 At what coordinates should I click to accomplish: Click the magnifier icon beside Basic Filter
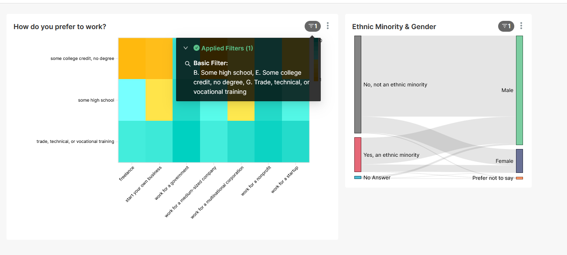coord(188,63)
